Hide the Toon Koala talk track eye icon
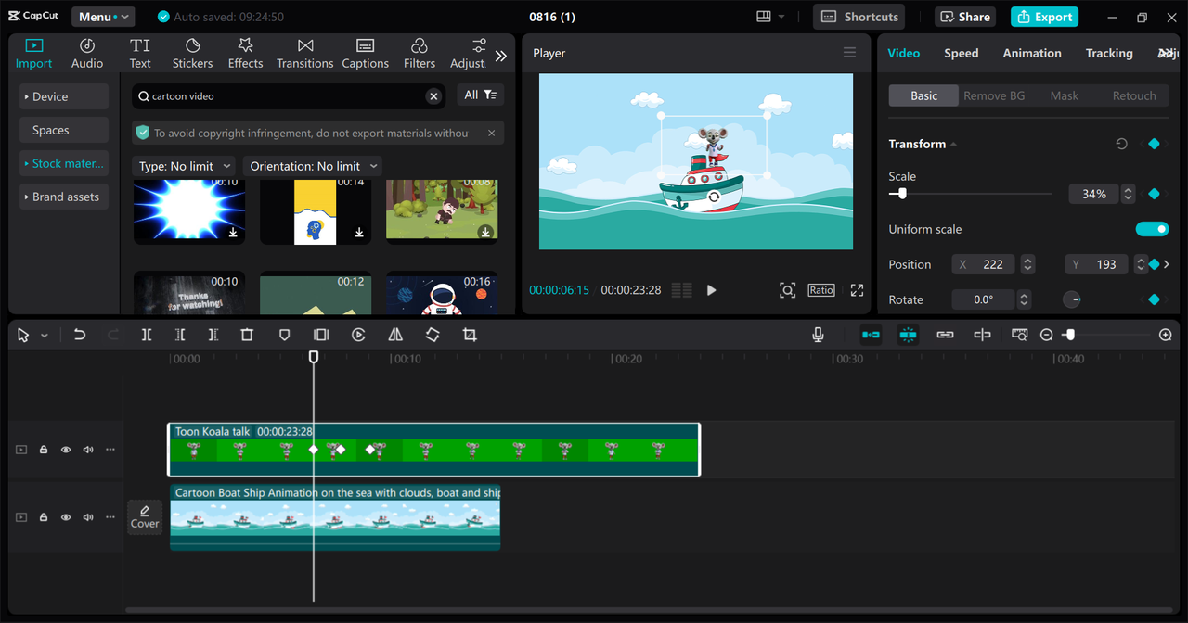1188x623 pixels. 66,450
